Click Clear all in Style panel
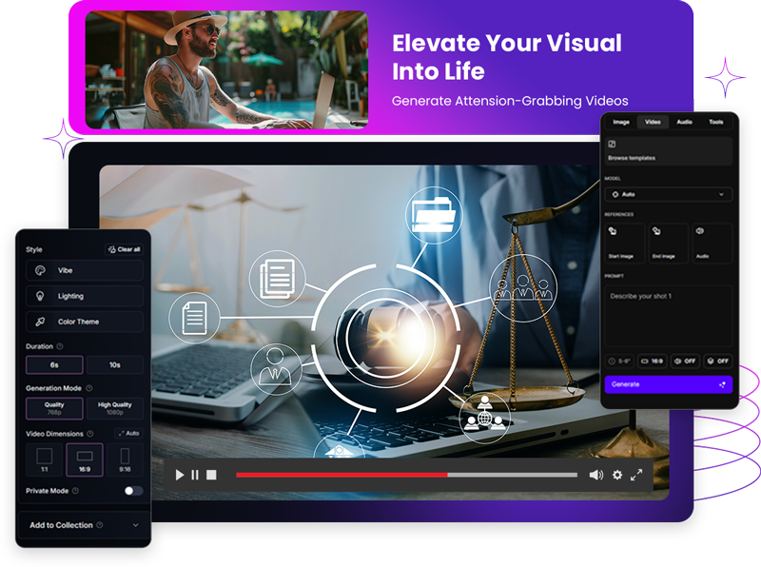This screenshot has height=567, width=761. [x=125, y=249]
